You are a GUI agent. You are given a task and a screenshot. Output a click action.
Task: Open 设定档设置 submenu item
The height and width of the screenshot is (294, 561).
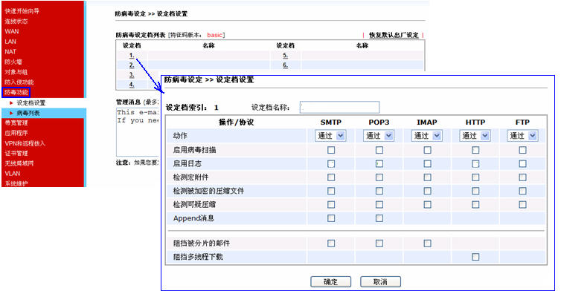pos(31,102)
